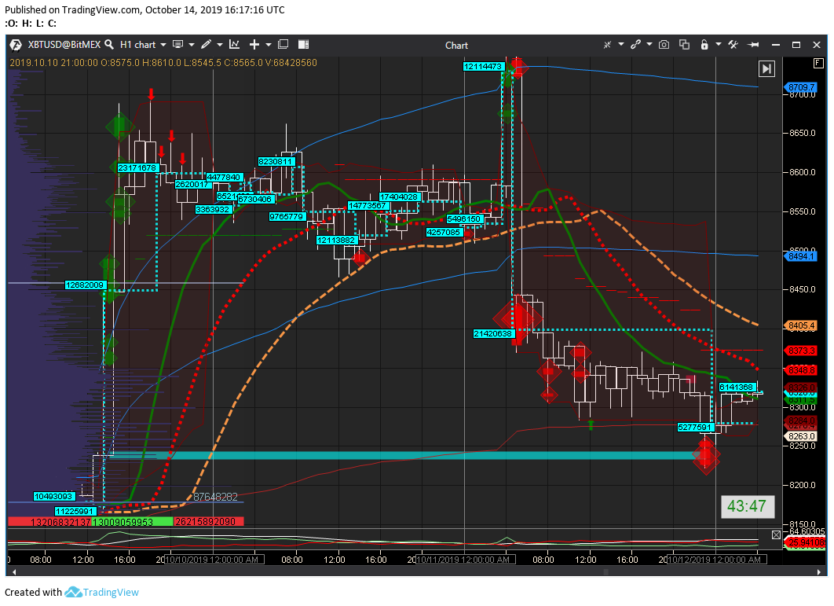Jump to latest bar skip-end button

(x=766, y=68)
